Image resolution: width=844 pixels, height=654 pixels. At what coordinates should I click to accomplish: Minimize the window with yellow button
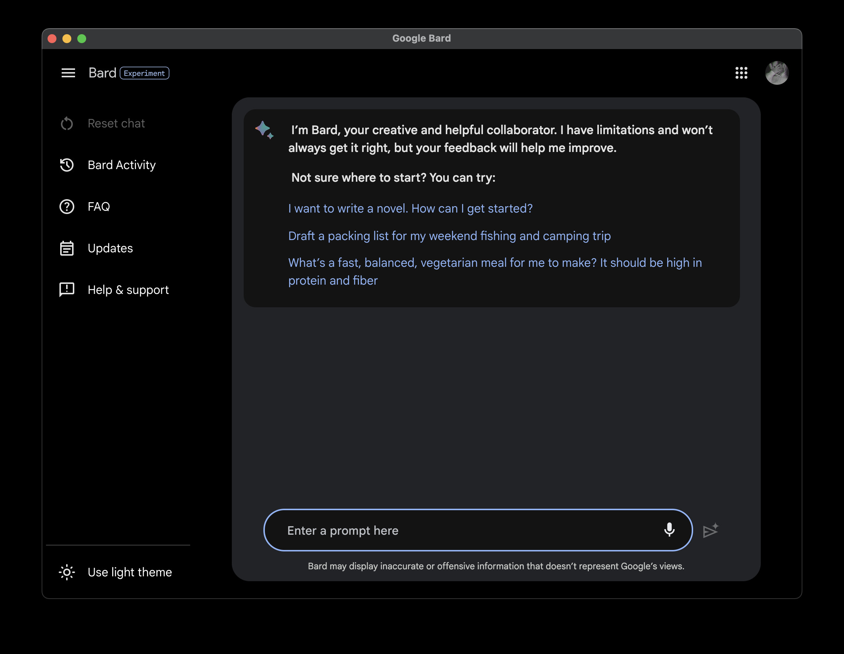[x=67, y=39]
